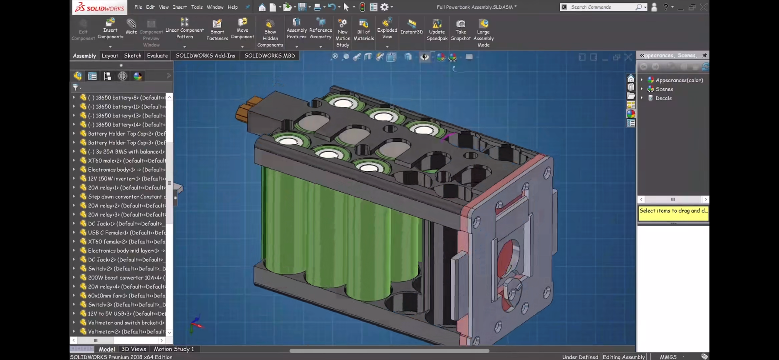The width and height of the screenshot is (779, 360).
Task: Switch to SOLIDWORKS Add-Ins tab
Action: pos(205,56)
